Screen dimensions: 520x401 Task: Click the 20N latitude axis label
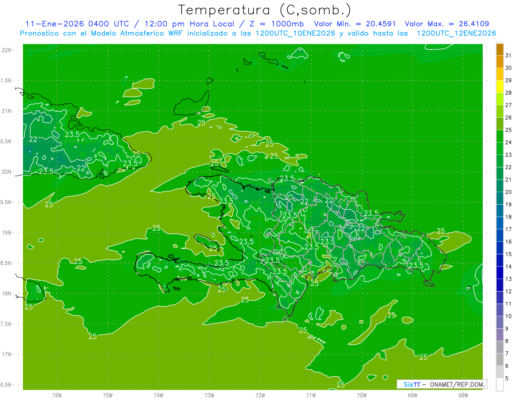point(7,172)
